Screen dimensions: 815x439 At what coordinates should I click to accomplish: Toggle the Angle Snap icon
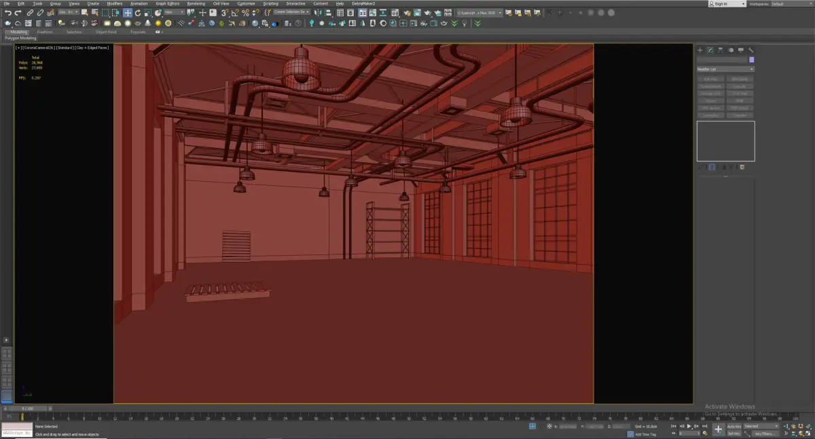[x=235, y=12]
